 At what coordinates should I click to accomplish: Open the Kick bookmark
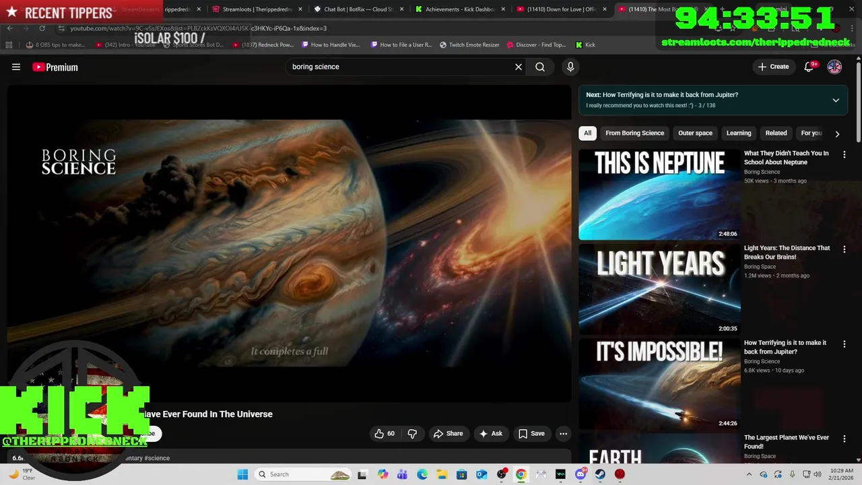pos(585,45)
